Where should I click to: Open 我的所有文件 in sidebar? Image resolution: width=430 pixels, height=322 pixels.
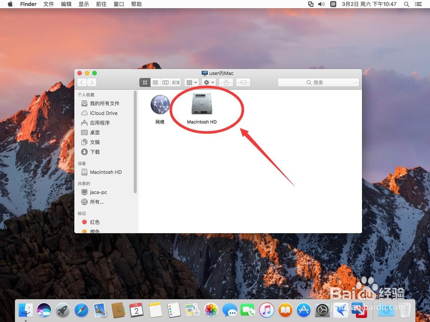coord(106,103)
